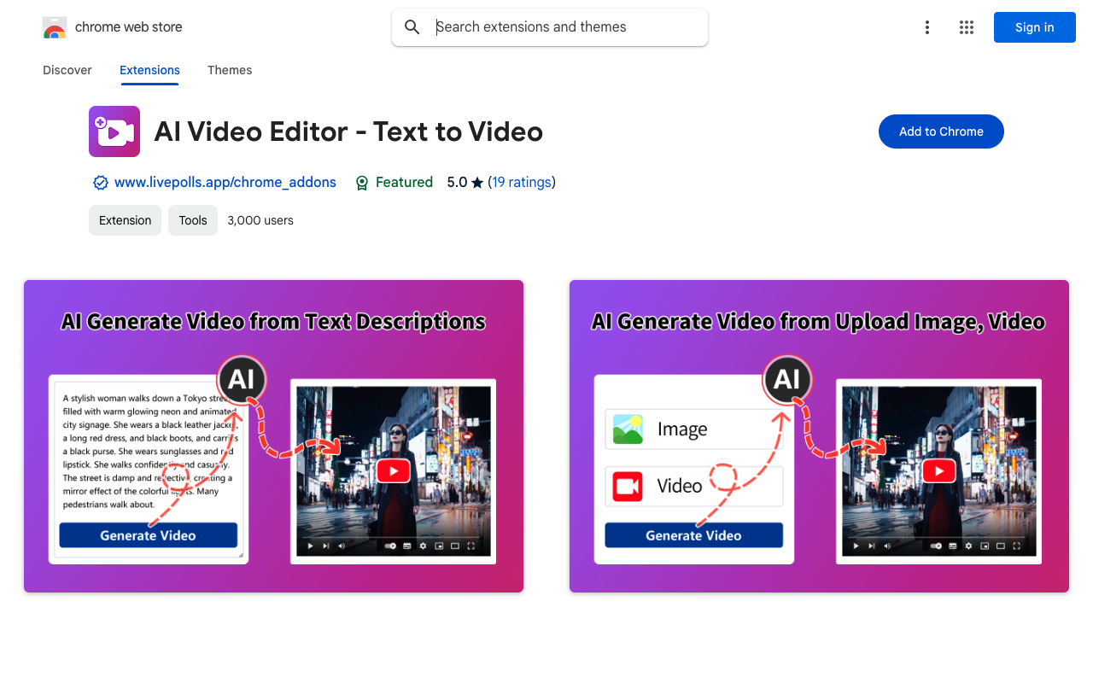Open the three-dot more options menu
This screenshot has width=1093, height=683.
926,27
